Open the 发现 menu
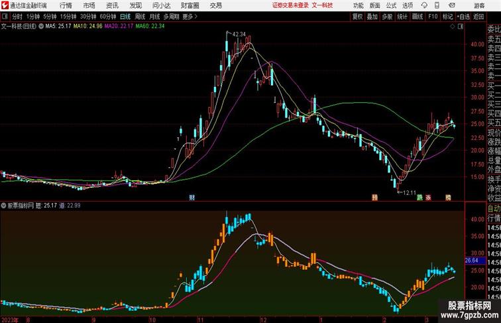The image size is (501, 323). point(135,5)
